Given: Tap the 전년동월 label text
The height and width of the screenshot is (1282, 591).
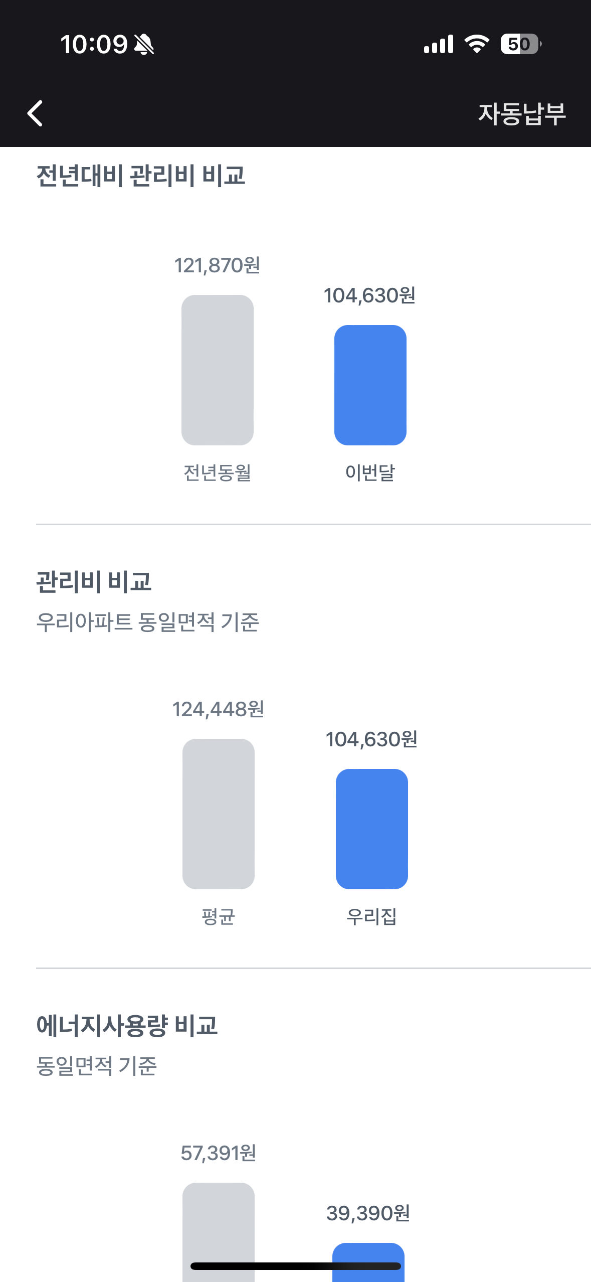Looking at the screenshot, I should click(217, 472).
